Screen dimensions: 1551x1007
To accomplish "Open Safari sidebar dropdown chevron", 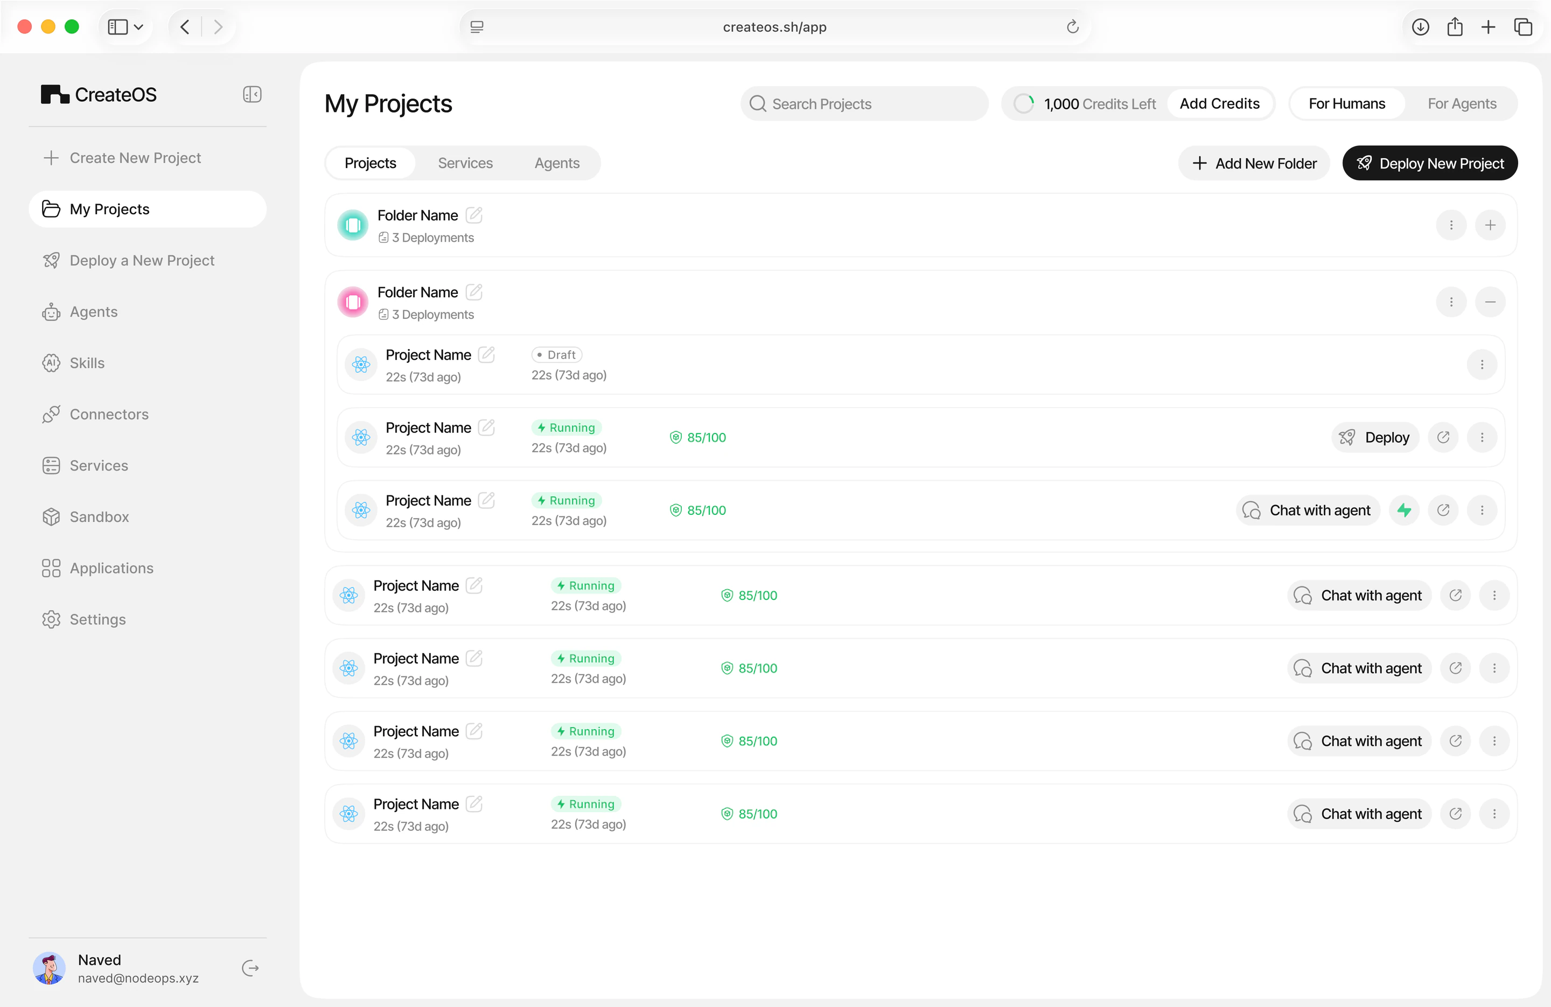I will [138, 27].
